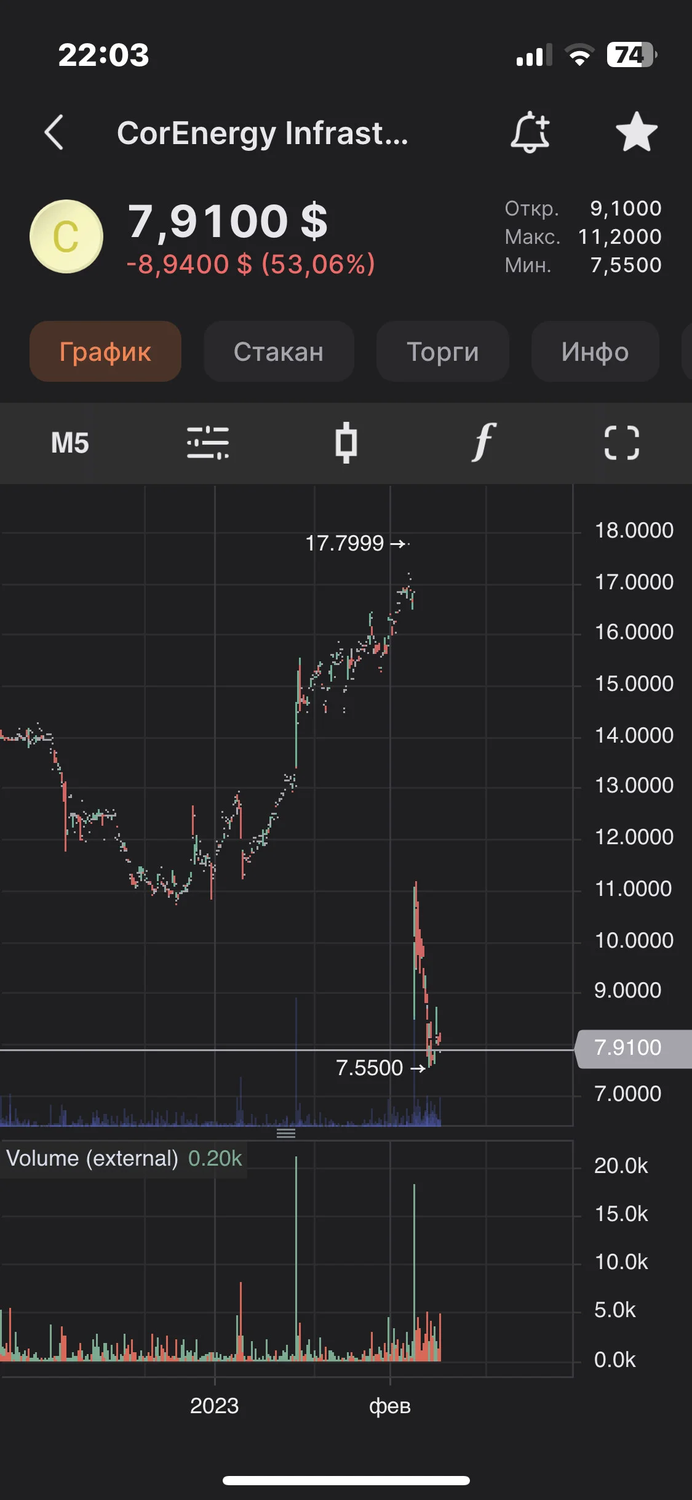Expand the chart to fullscreen
This screenshot has height=1500, width=692.
622,443
